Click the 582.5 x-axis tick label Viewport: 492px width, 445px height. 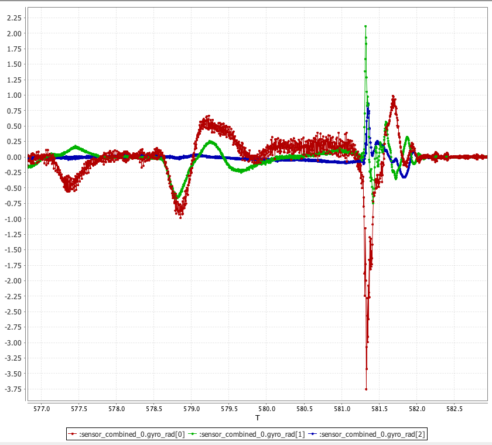coord(455,409)
